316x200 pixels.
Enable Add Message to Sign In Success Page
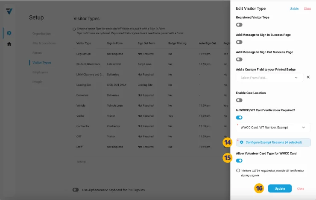click(x=239, y=42)
